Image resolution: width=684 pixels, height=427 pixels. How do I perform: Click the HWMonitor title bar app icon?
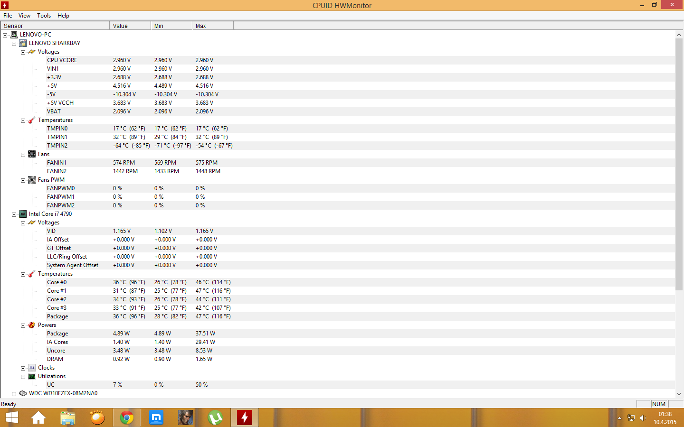[x=5, y=5]
